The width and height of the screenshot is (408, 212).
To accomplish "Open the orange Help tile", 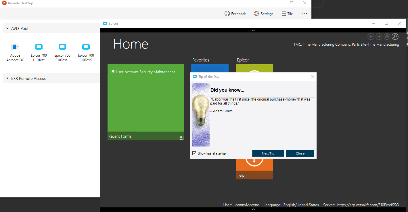I will [x=254, y=169].
